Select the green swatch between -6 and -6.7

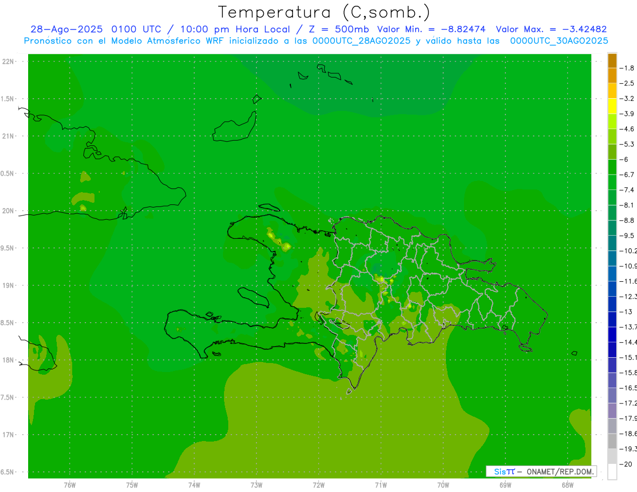(x=612, y=167)
